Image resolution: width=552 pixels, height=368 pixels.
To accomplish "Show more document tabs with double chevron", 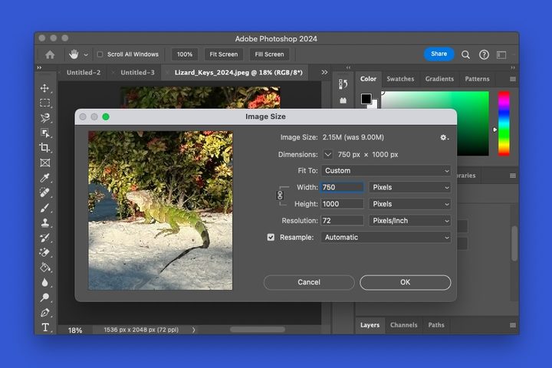I will pos(324,72).
